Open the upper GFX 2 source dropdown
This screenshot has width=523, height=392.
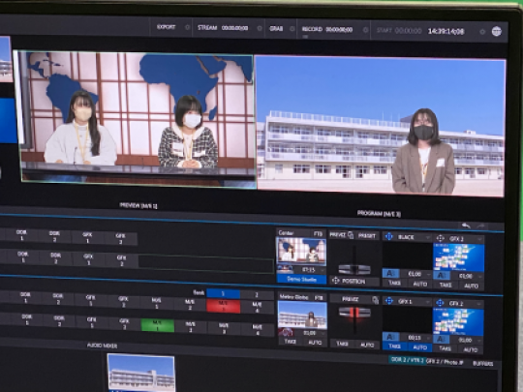(479, 239)
